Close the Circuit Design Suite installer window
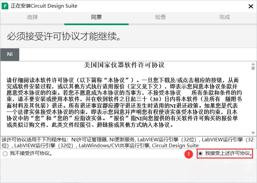 click(251, 6)
